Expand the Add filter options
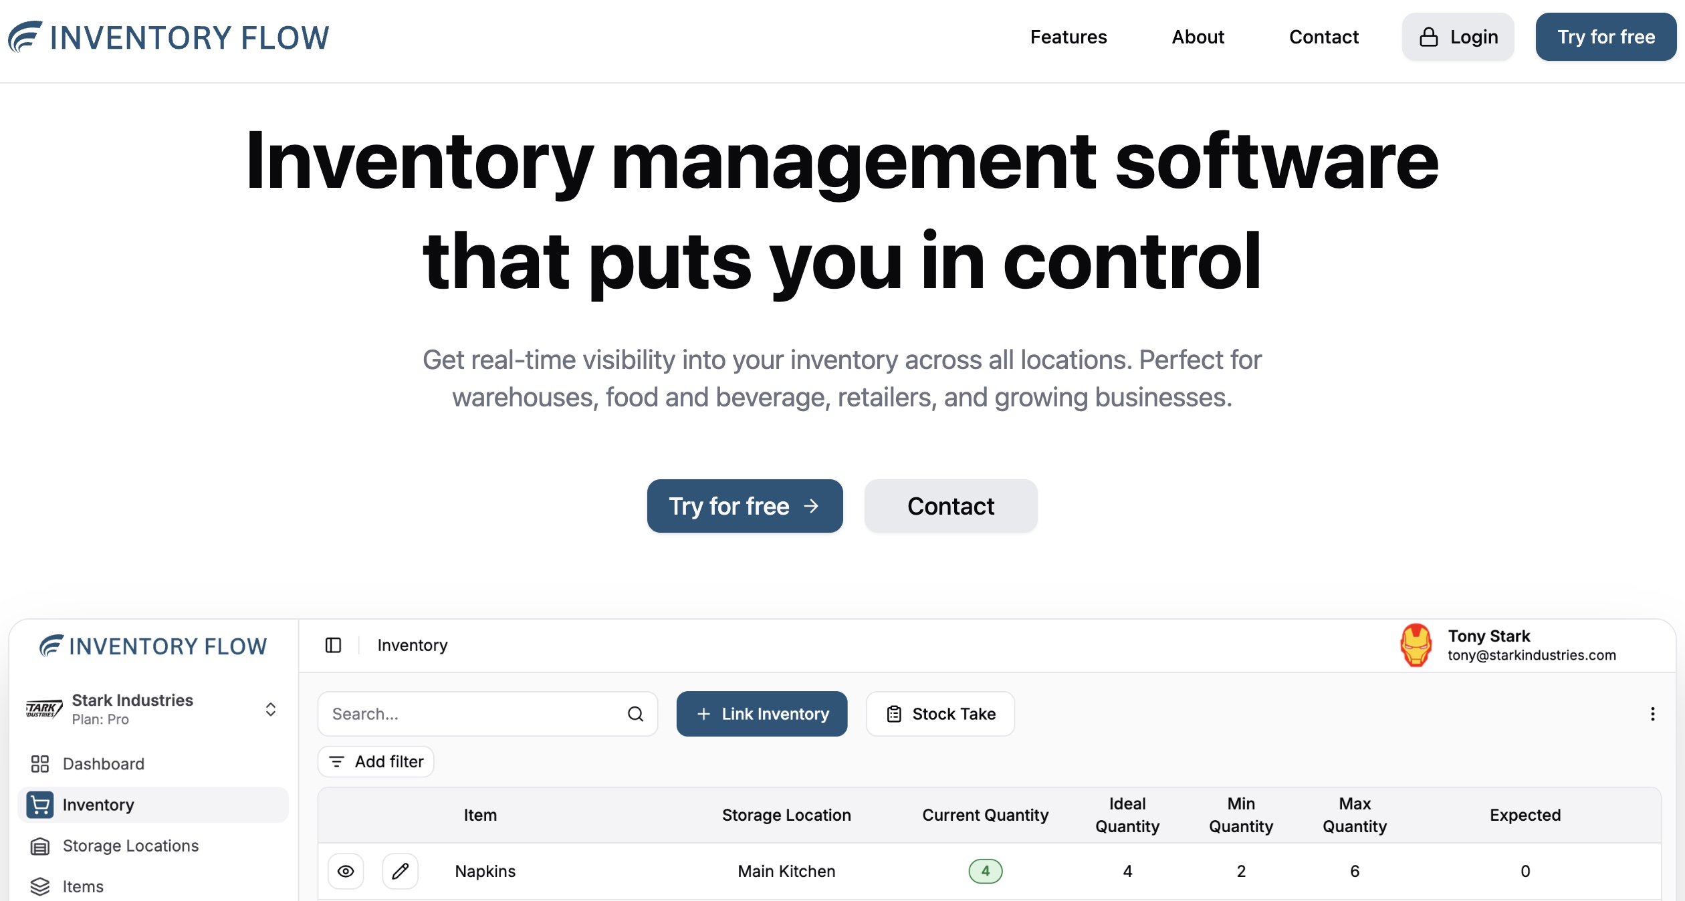 click(376, 761)
